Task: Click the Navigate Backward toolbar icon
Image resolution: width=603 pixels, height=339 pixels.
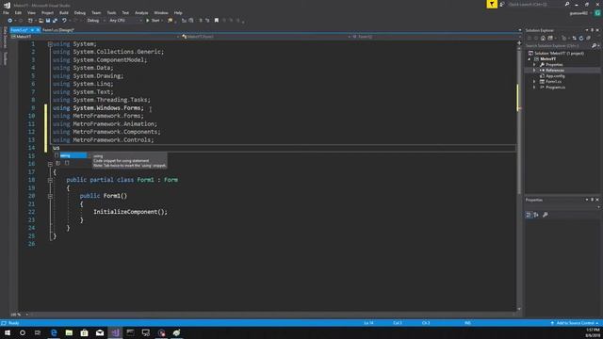Action: [x=9, y=21]
